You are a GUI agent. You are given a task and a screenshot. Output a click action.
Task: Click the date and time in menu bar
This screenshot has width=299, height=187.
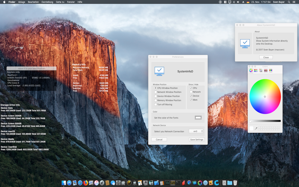[261, 2]
